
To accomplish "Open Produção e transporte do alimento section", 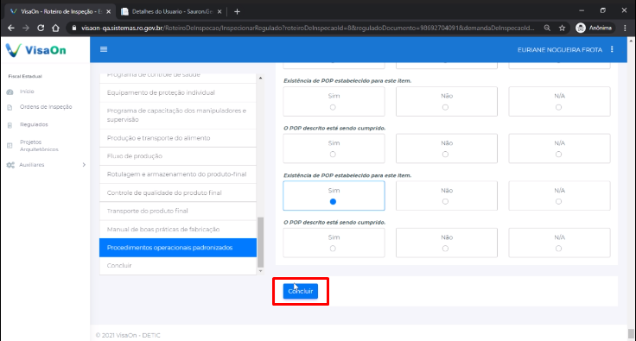I will pyautogui.click(x=178, y=138).
